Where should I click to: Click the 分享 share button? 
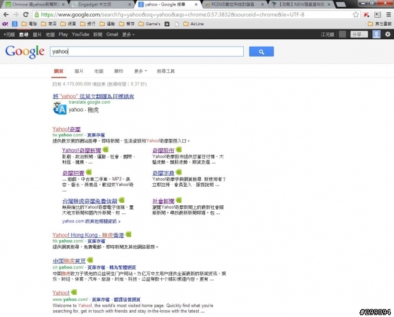coord(359,34)
